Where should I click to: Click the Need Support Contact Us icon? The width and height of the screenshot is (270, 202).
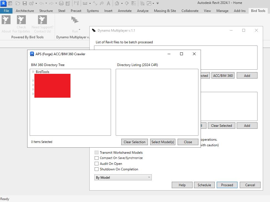[42, 20]
